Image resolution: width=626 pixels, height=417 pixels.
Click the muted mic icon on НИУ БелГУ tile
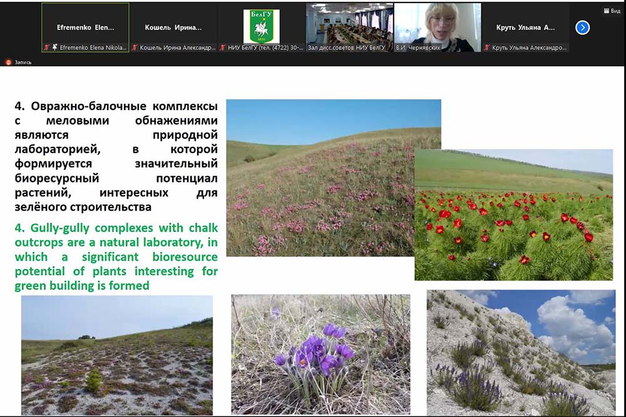[x=222, y=48]
